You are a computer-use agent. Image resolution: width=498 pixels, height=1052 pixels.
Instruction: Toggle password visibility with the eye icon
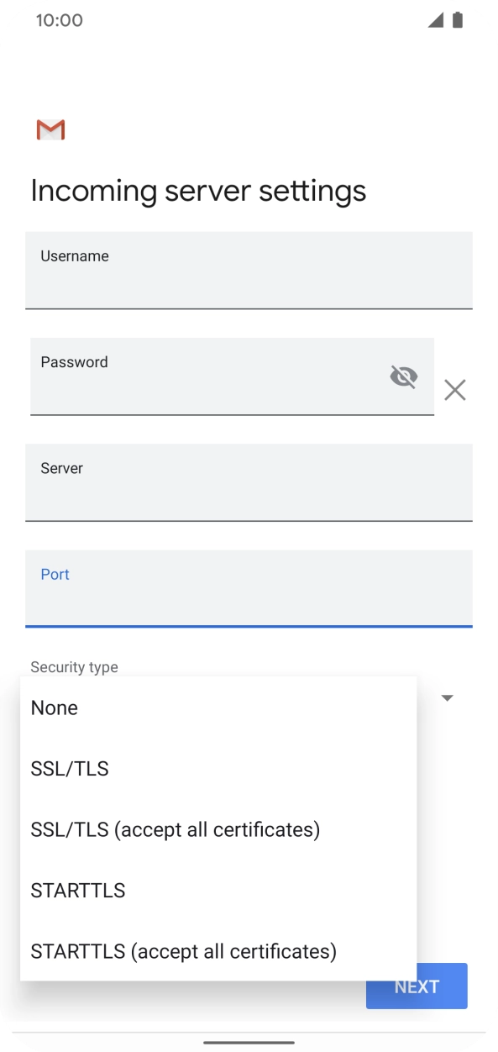[x=404, y=376]
